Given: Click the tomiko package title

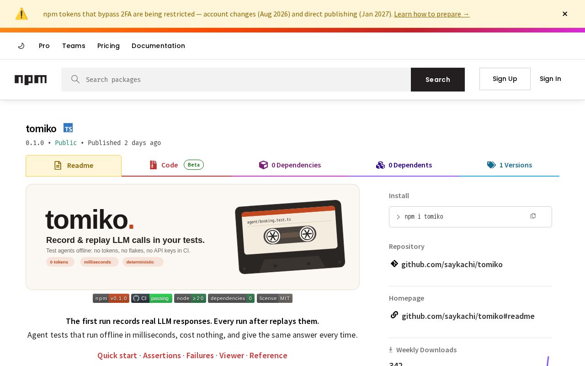Looking at the screenshot, I should [41, 129].
